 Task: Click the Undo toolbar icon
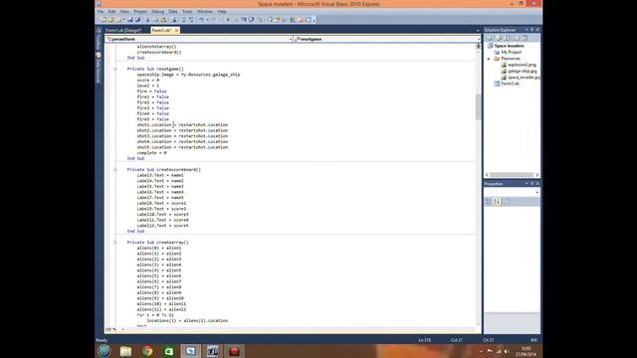click(x=201, y=20)
